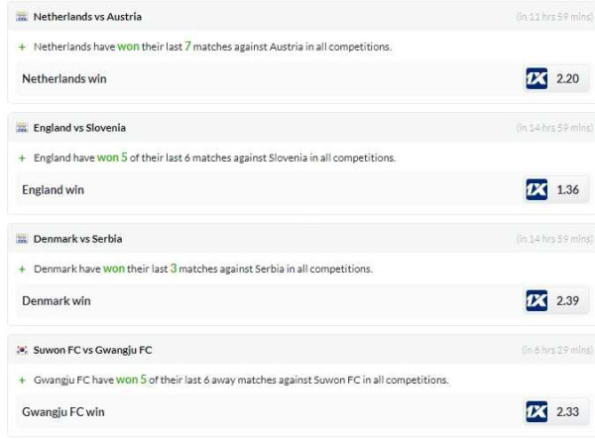
Task: Click the 1X bookmaker logo for Netherlands win
Action: 536,78
